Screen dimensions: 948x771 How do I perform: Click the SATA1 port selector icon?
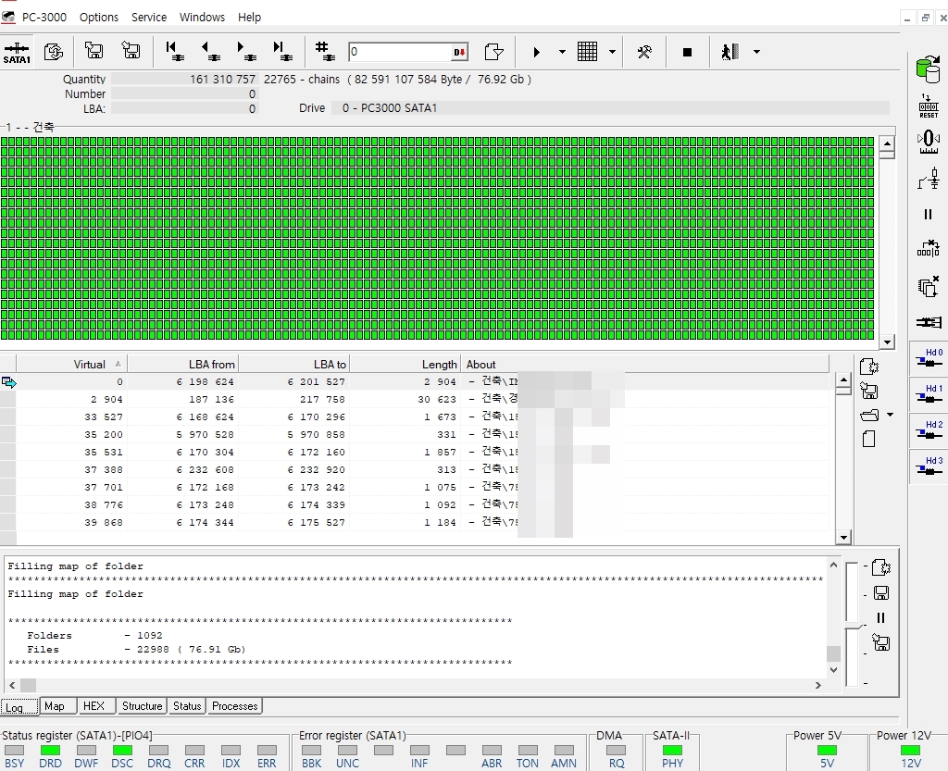(17, 52)
